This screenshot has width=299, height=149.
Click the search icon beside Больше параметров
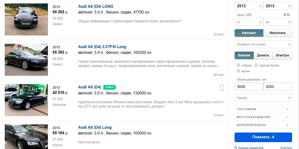[x=236, y=148]
